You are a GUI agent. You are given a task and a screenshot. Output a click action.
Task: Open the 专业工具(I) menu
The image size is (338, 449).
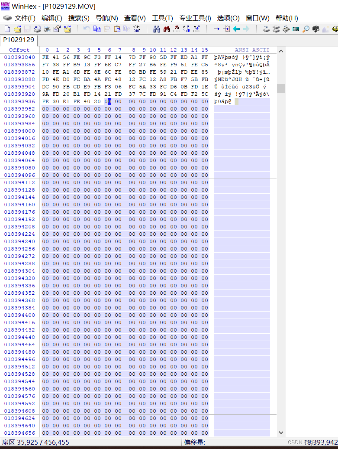pyautogui.click(x=195, y=18)
